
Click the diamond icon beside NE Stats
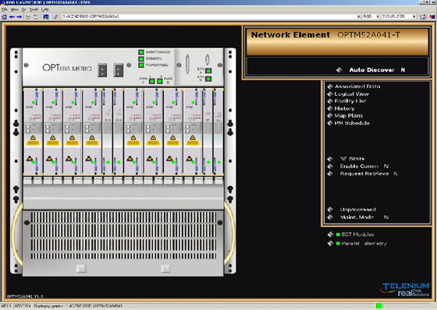(330, 159)
